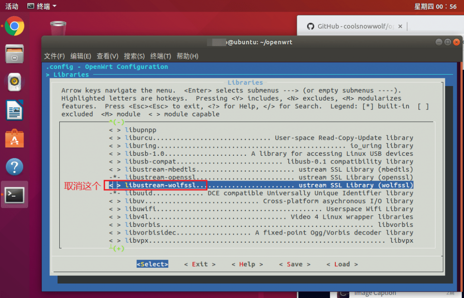Click 'io_uring library' description text
The height and width of the screenshot is (298, 464).
[x=382, y=146]
